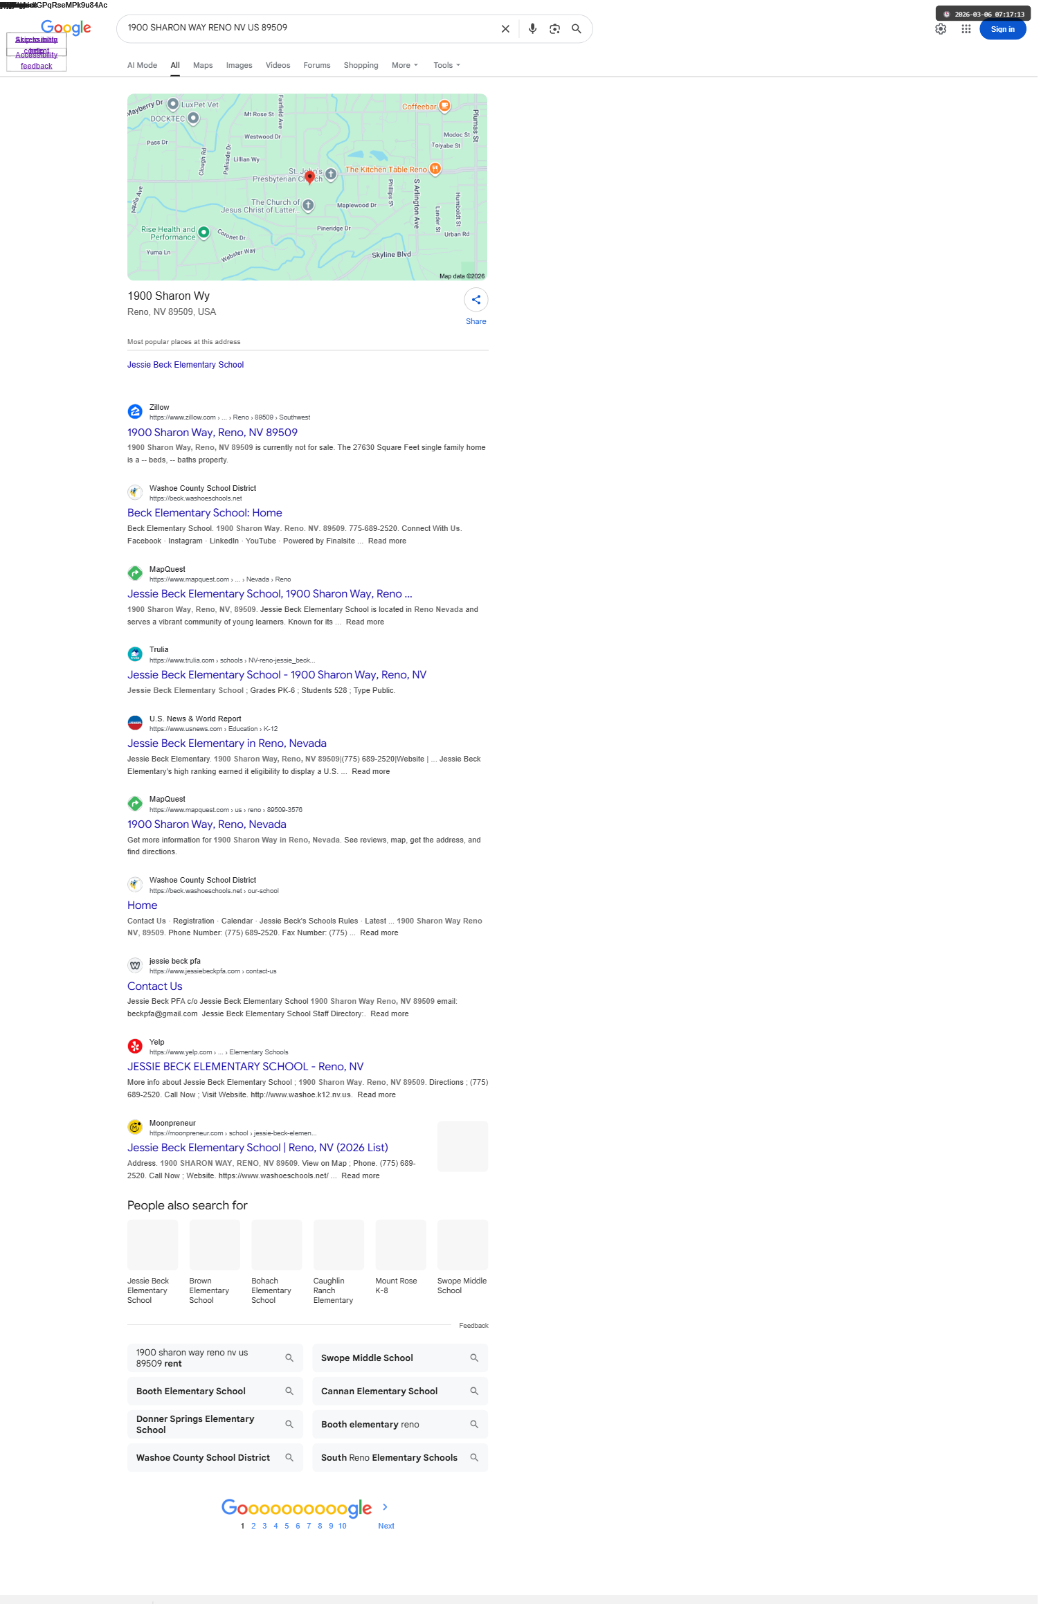Go to results page 2
This screenshot has width=1050, height=1604.
pos(253,1526)
